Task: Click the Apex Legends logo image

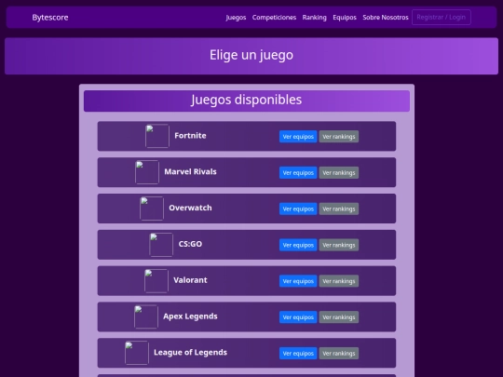Action: click(x=146, y=316)
